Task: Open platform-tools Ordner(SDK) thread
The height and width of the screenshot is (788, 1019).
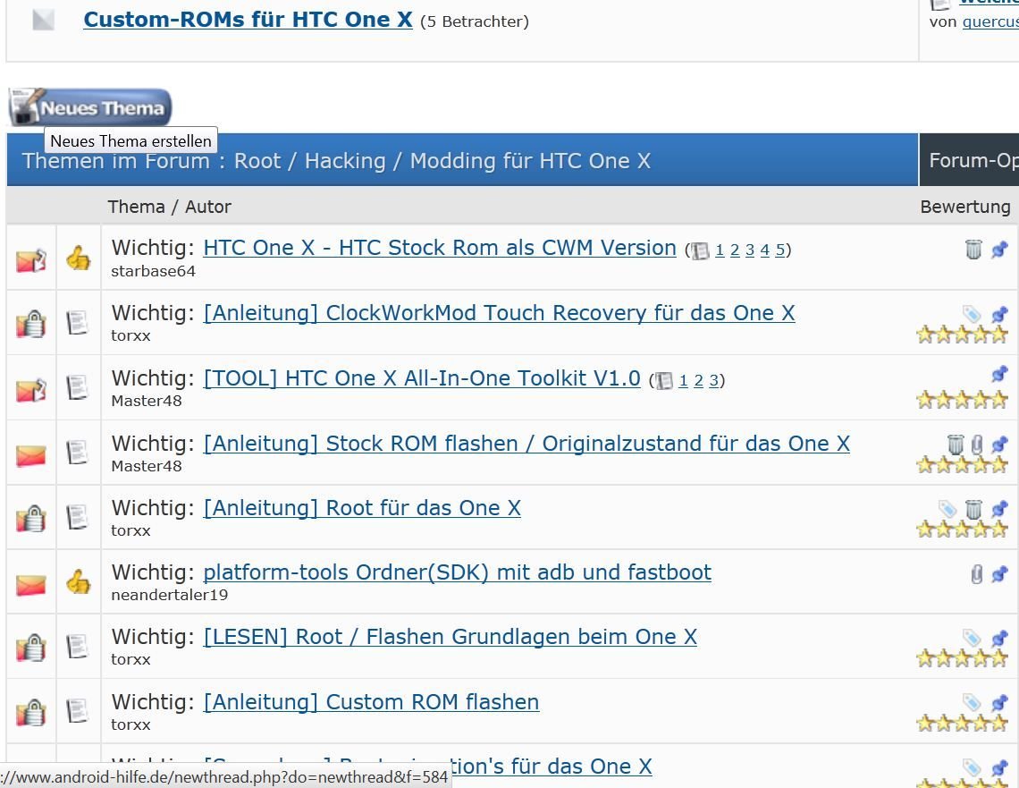Action: pos(457,572)
